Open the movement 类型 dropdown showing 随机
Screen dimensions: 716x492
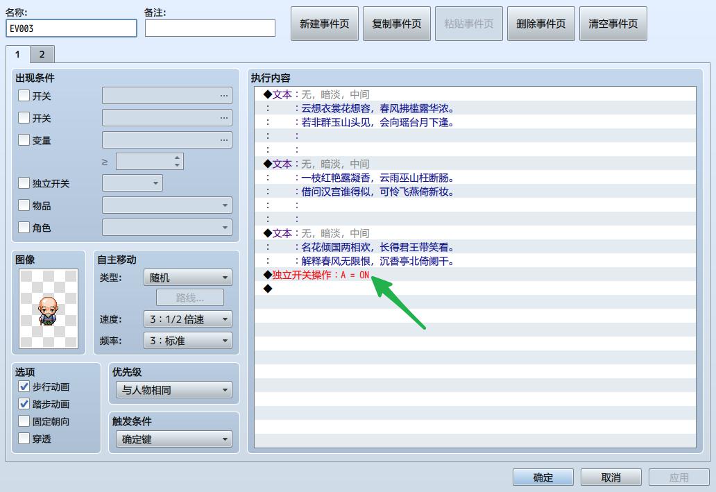click(188, 278)
